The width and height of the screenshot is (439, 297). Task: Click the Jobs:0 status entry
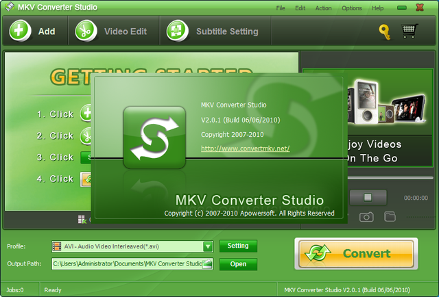point(15,290)
